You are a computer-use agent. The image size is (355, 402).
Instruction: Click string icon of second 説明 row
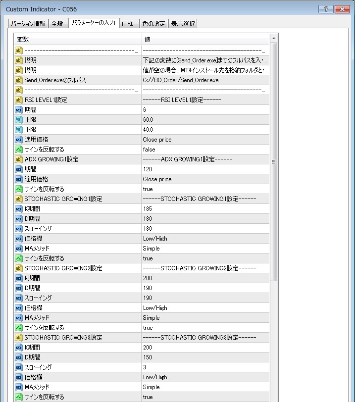pyautogui.click(x=18, y=70)
